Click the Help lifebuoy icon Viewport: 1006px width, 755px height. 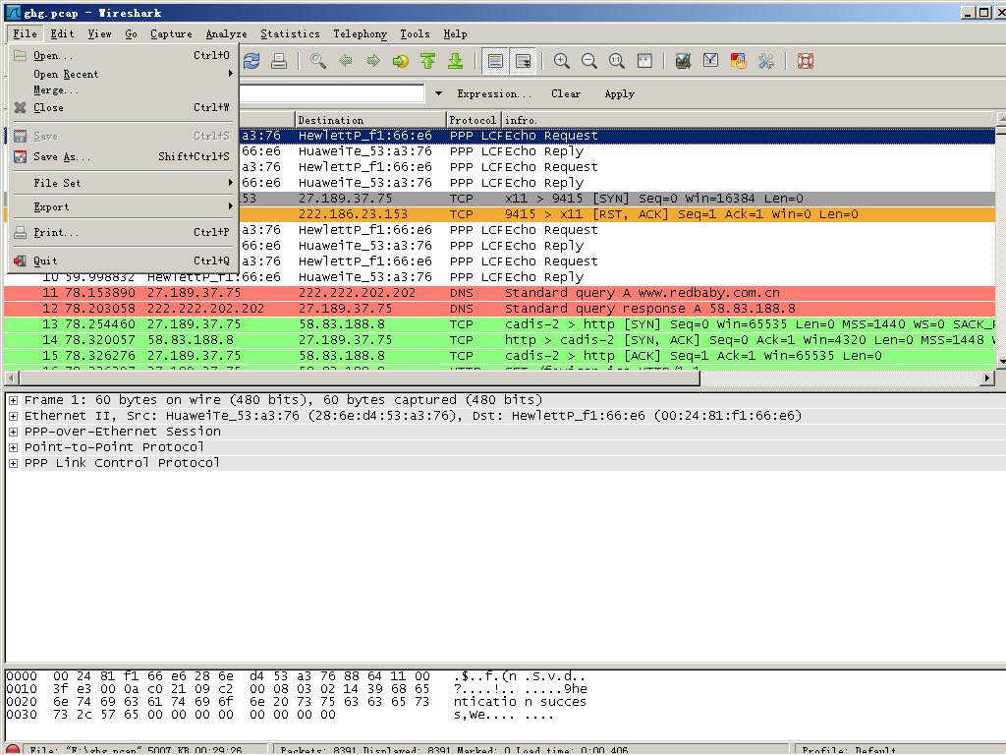[806, 61]
